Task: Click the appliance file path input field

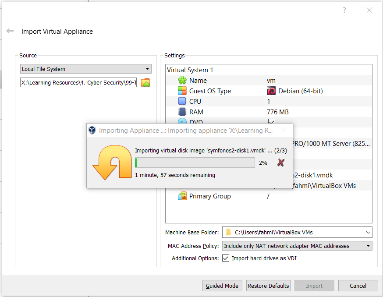Action: click(78, 82)
